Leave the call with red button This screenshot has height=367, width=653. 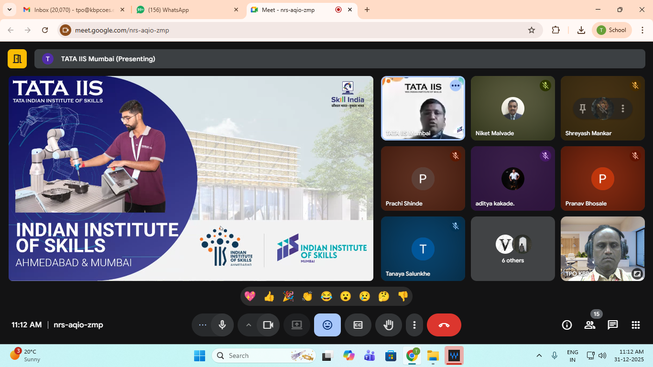click(444, 325)
